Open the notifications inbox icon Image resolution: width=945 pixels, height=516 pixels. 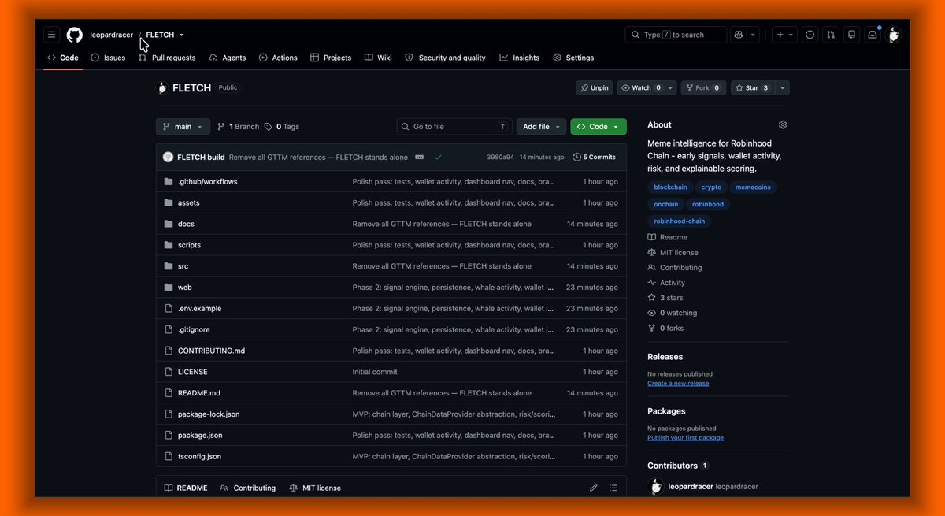(x=873, y=35)
